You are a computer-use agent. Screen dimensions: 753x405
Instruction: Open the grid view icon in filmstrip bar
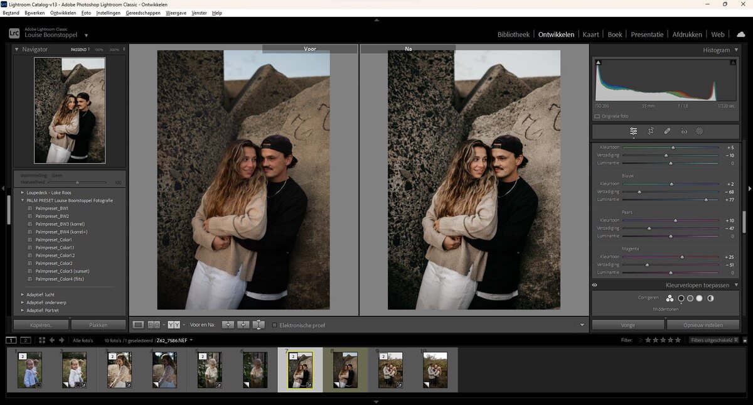click(42, 340)
